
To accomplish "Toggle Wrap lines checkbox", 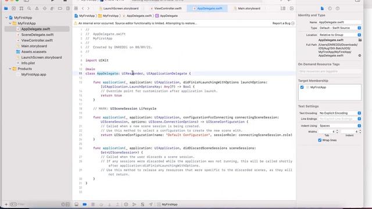I will click(x=320, y=140).
